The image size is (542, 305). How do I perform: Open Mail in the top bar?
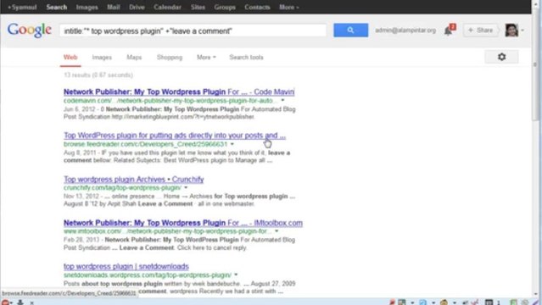114,7
